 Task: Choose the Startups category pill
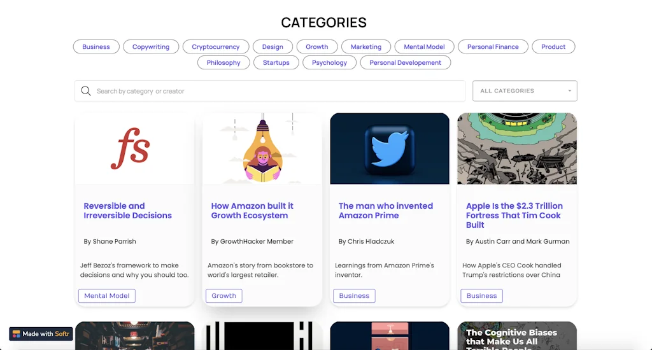pyautogui.click(x=276, y=62)
